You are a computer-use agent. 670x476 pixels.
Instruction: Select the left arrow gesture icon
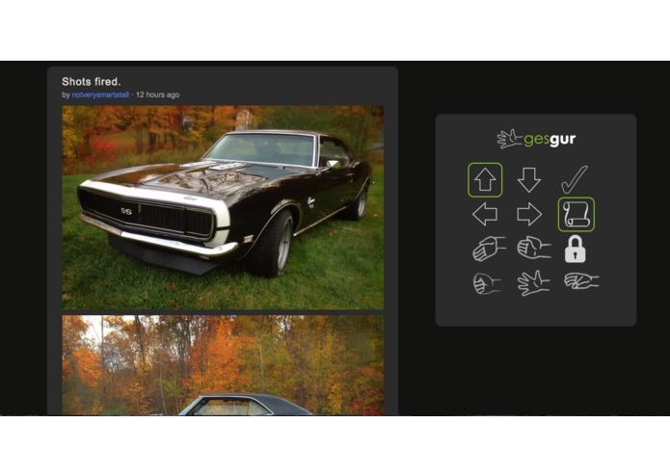(485, 214)
